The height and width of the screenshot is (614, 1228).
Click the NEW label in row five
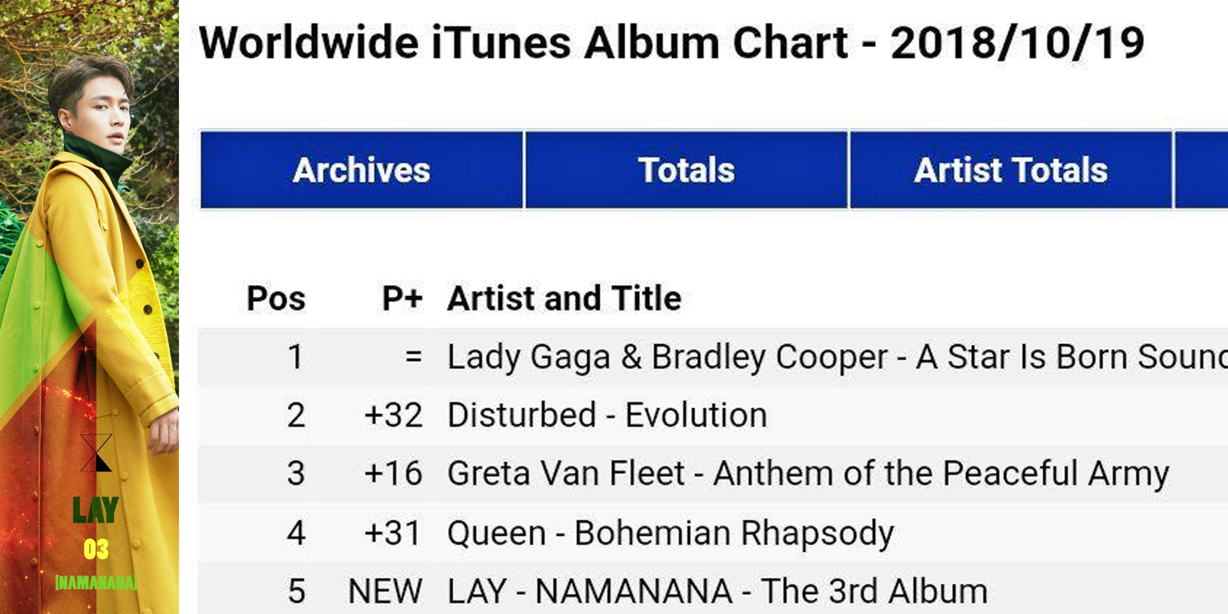click(385, 591)
